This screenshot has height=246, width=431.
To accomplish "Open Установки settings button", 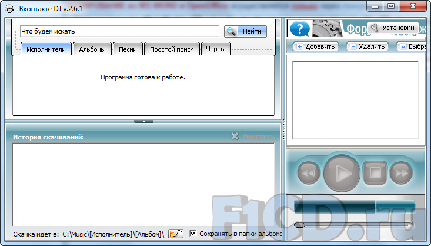I will coord(393,28).
